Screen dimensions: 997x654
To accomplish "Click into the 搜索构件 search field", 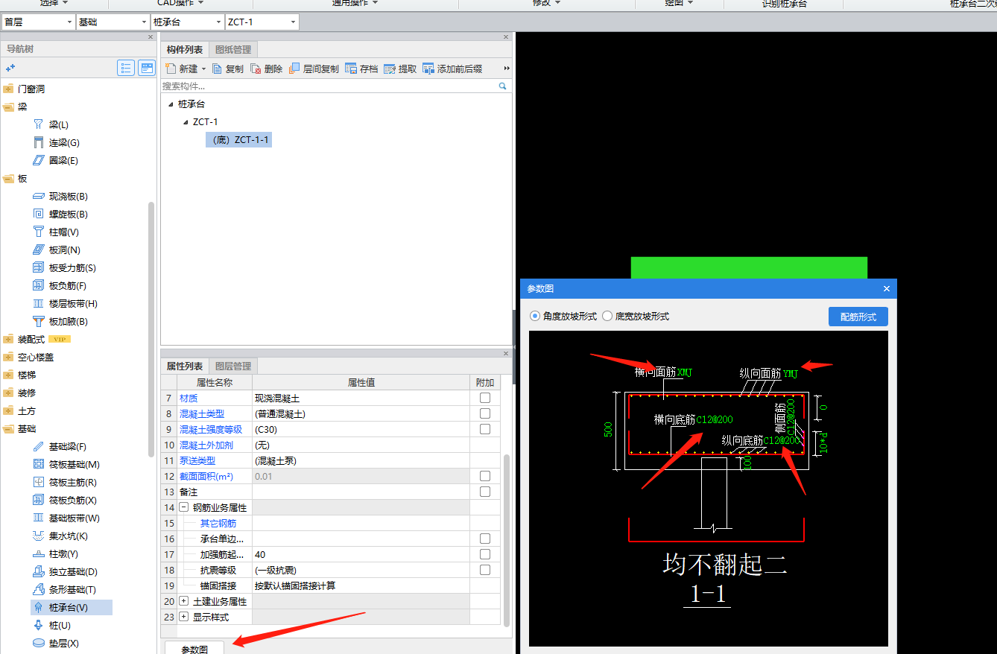I will pos(329,86).
